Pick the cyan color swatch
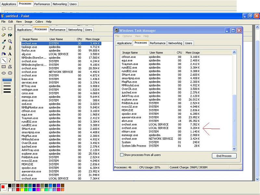The height and width of the screenshot is (195, 260). point(30,189)
